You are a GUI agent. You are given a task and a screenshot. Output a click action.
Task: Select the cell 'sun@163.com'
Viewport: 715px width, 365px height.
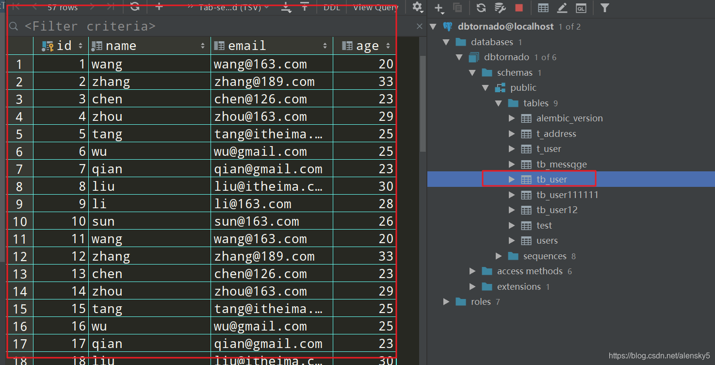coord(272,221)
